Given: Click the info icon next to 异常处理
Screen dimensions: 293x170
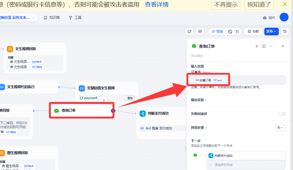Looking at the screenshot, I should pos(206,128).
